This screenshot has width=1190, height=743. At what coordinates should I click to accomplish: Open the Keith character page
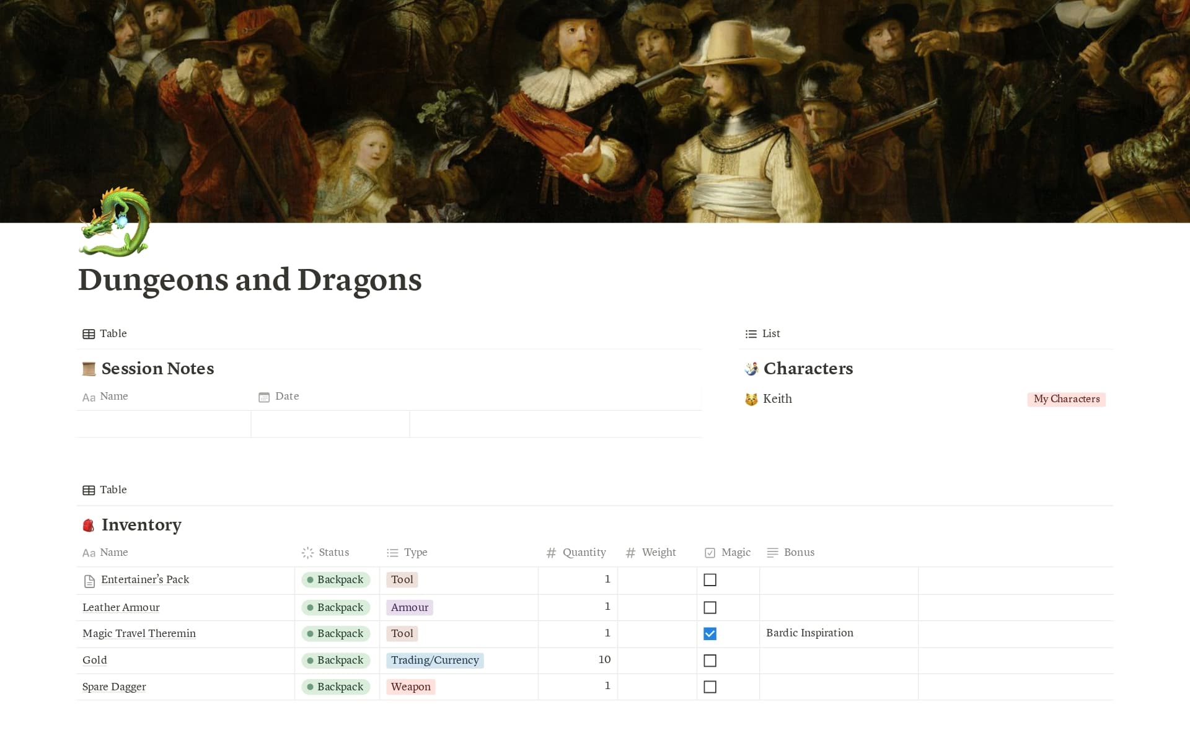[777, 399]
